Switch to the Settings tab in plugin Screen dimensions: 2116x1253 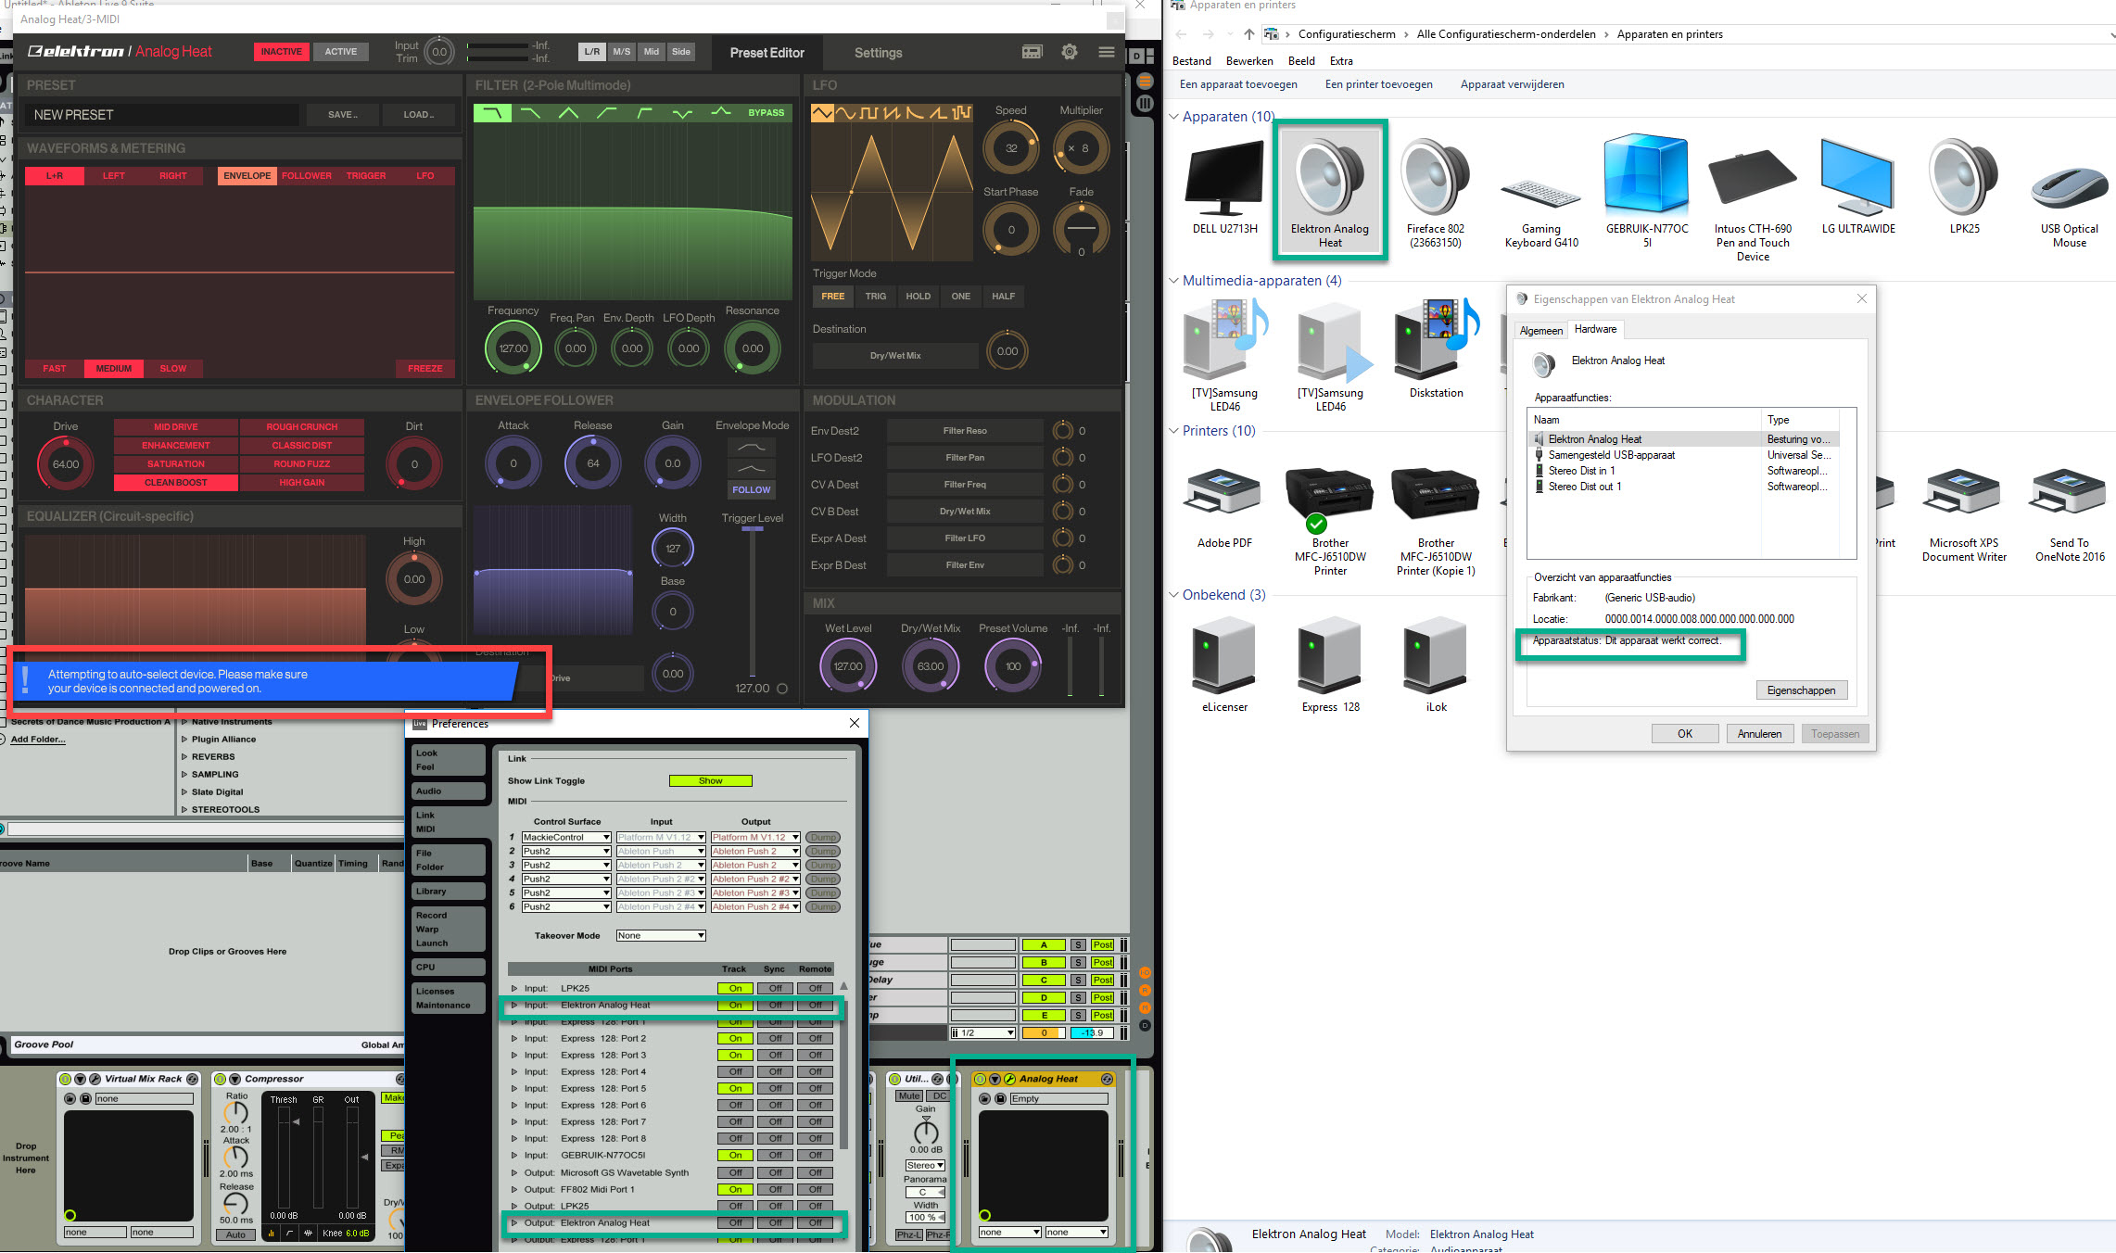pos(878,53)
